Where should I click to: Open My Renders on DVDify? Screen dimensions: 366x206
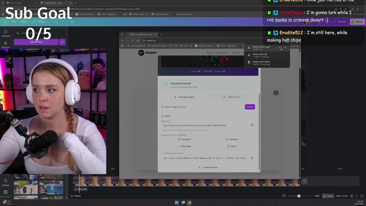coord(221,53)
